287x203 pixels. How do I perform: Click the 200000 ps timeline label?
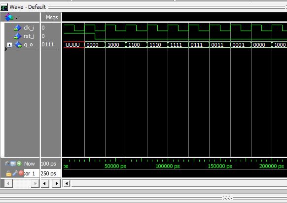(271, 166)
